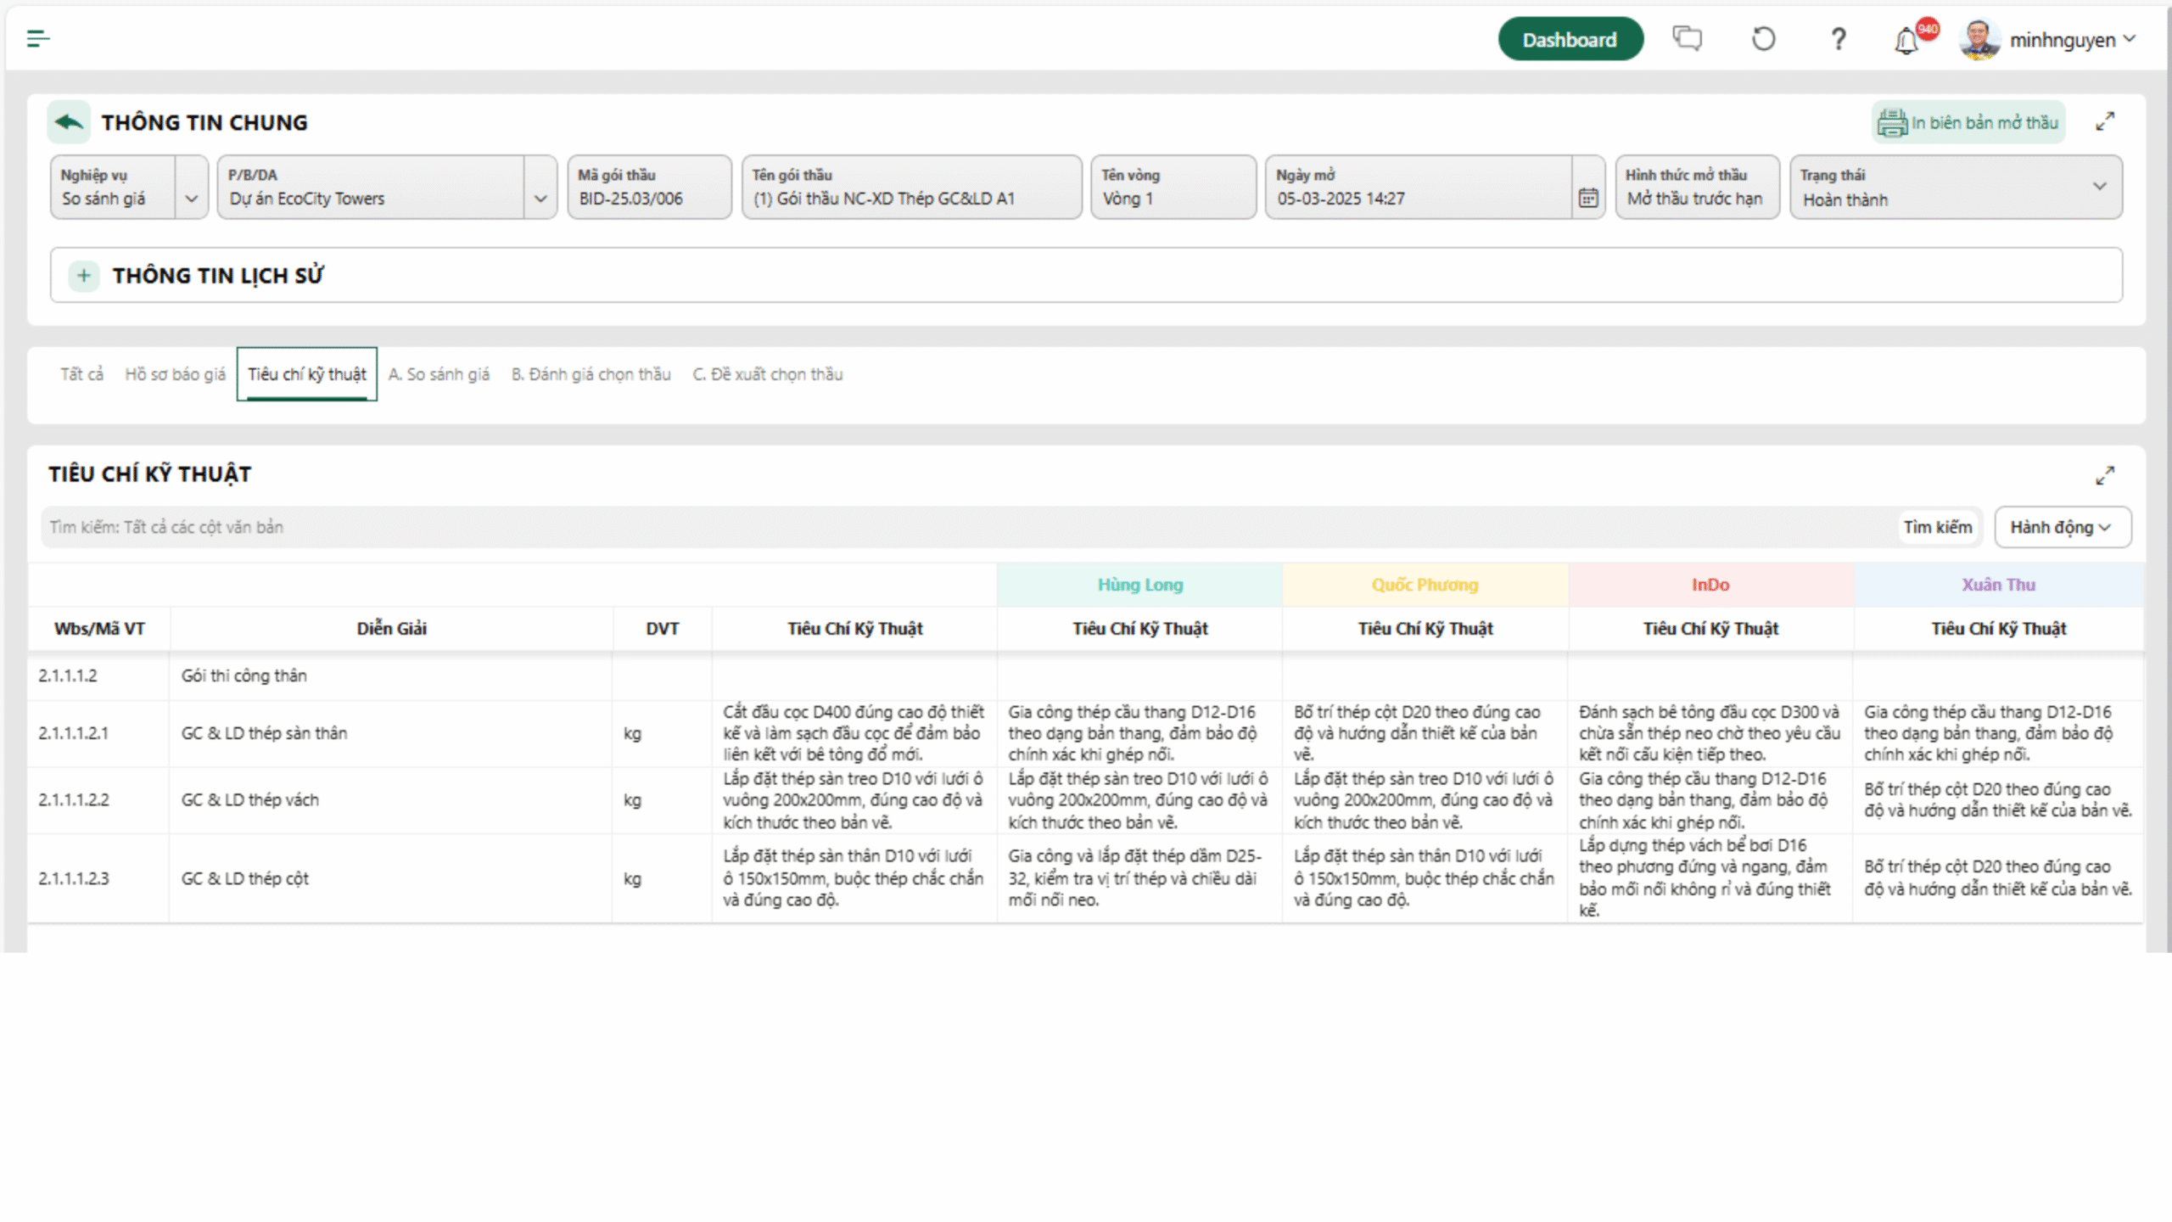Click the Dashboard button

point(1570,39)
